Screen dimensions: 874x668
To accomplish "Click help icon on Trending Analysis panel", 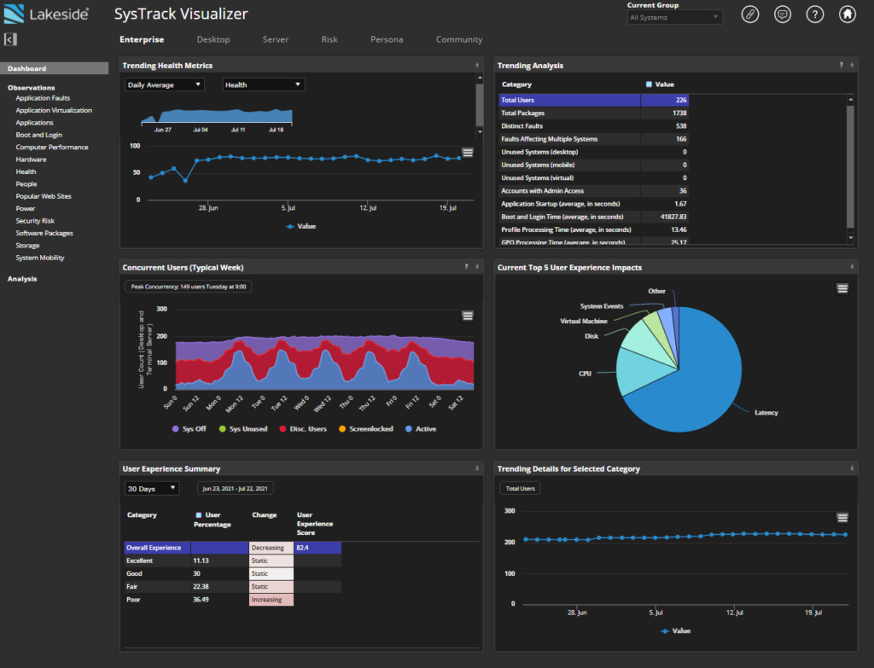I will click(x=841, y=65).
